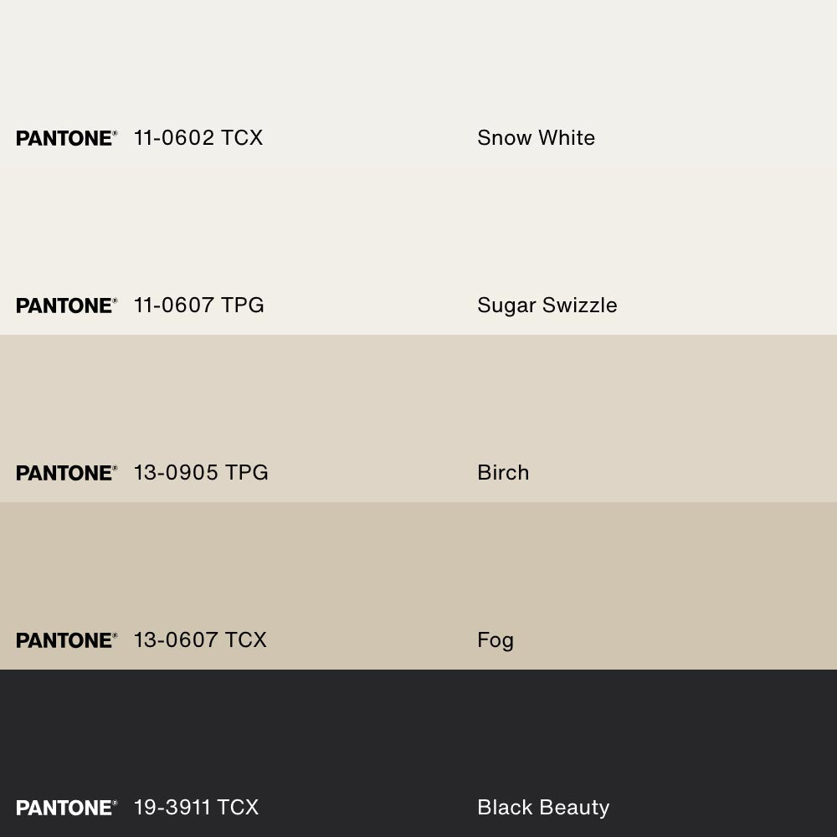Click the "Snow White" color name
Image resolution: width=837 pixels, height=837 pixels.
coord(536,138)
